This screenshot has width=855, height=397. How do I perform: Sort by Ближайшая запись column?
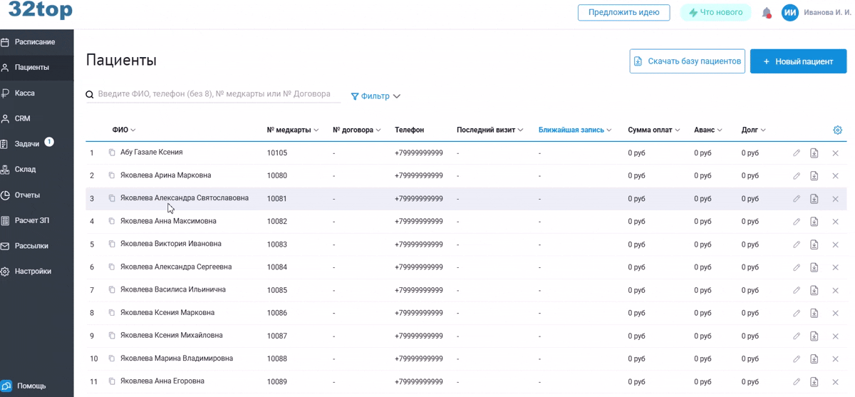tap(575, 130)
